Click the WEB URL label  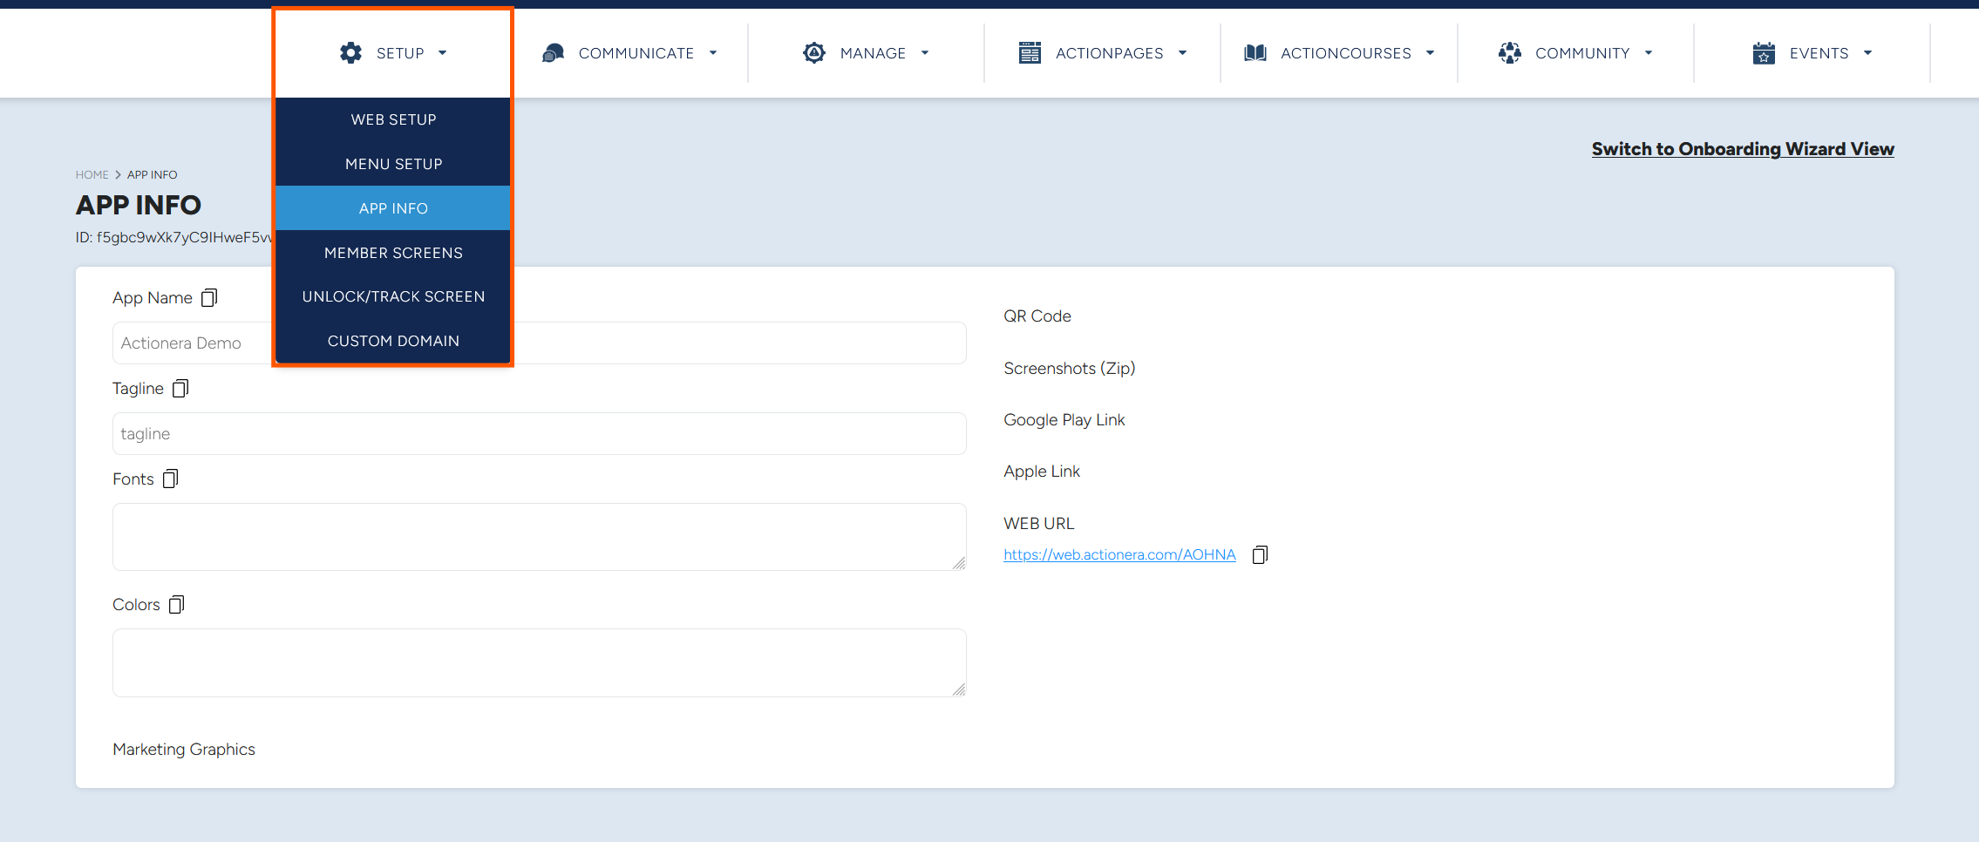(x=1038, y=524)
